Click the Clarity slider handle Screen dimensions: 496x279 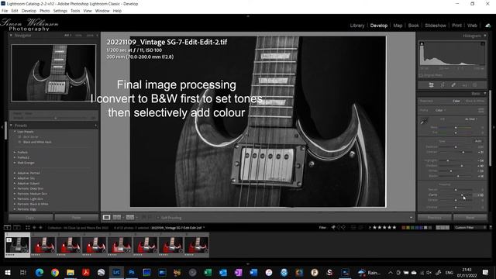(462, 195)
